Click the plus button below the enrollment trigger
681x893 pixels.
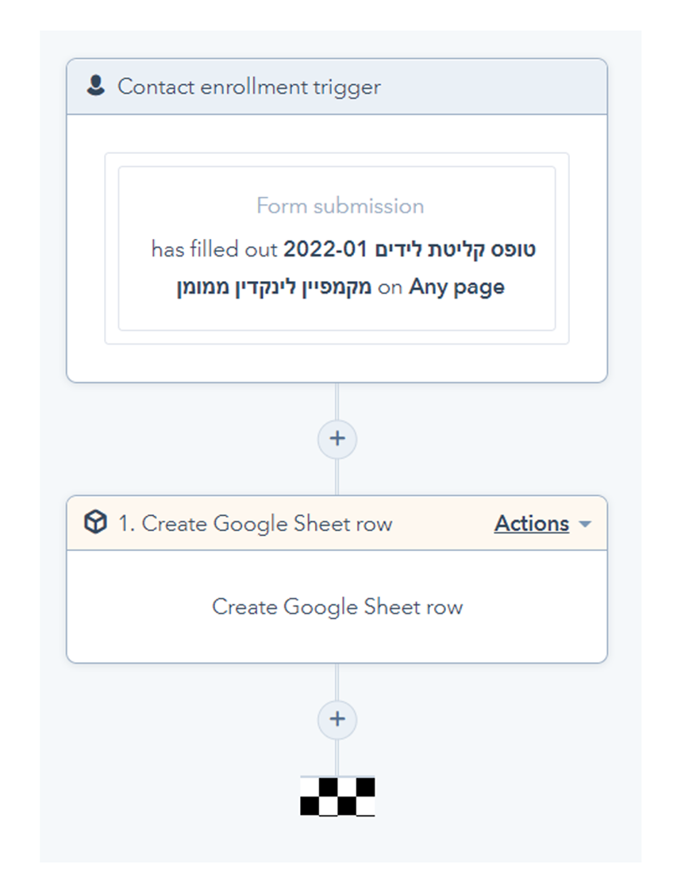tap(337, 438)
